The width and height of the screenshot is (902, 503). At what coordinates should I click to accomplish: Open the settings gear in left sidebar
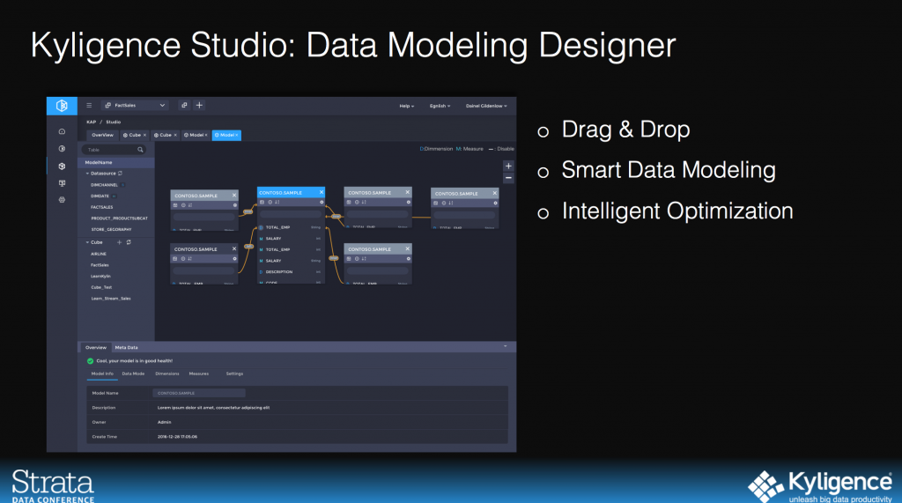point(62,200)
